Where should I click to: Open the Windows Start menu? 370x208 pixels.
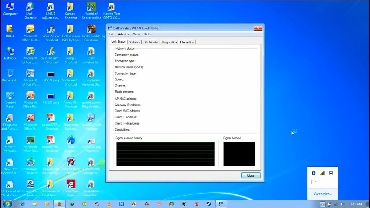tap(8, 204)
